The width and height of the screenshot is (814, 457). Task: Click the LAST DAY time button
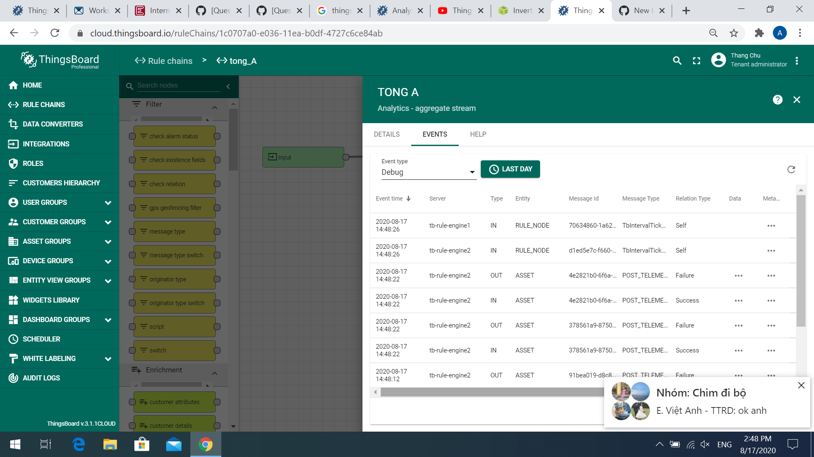point(510,169)
